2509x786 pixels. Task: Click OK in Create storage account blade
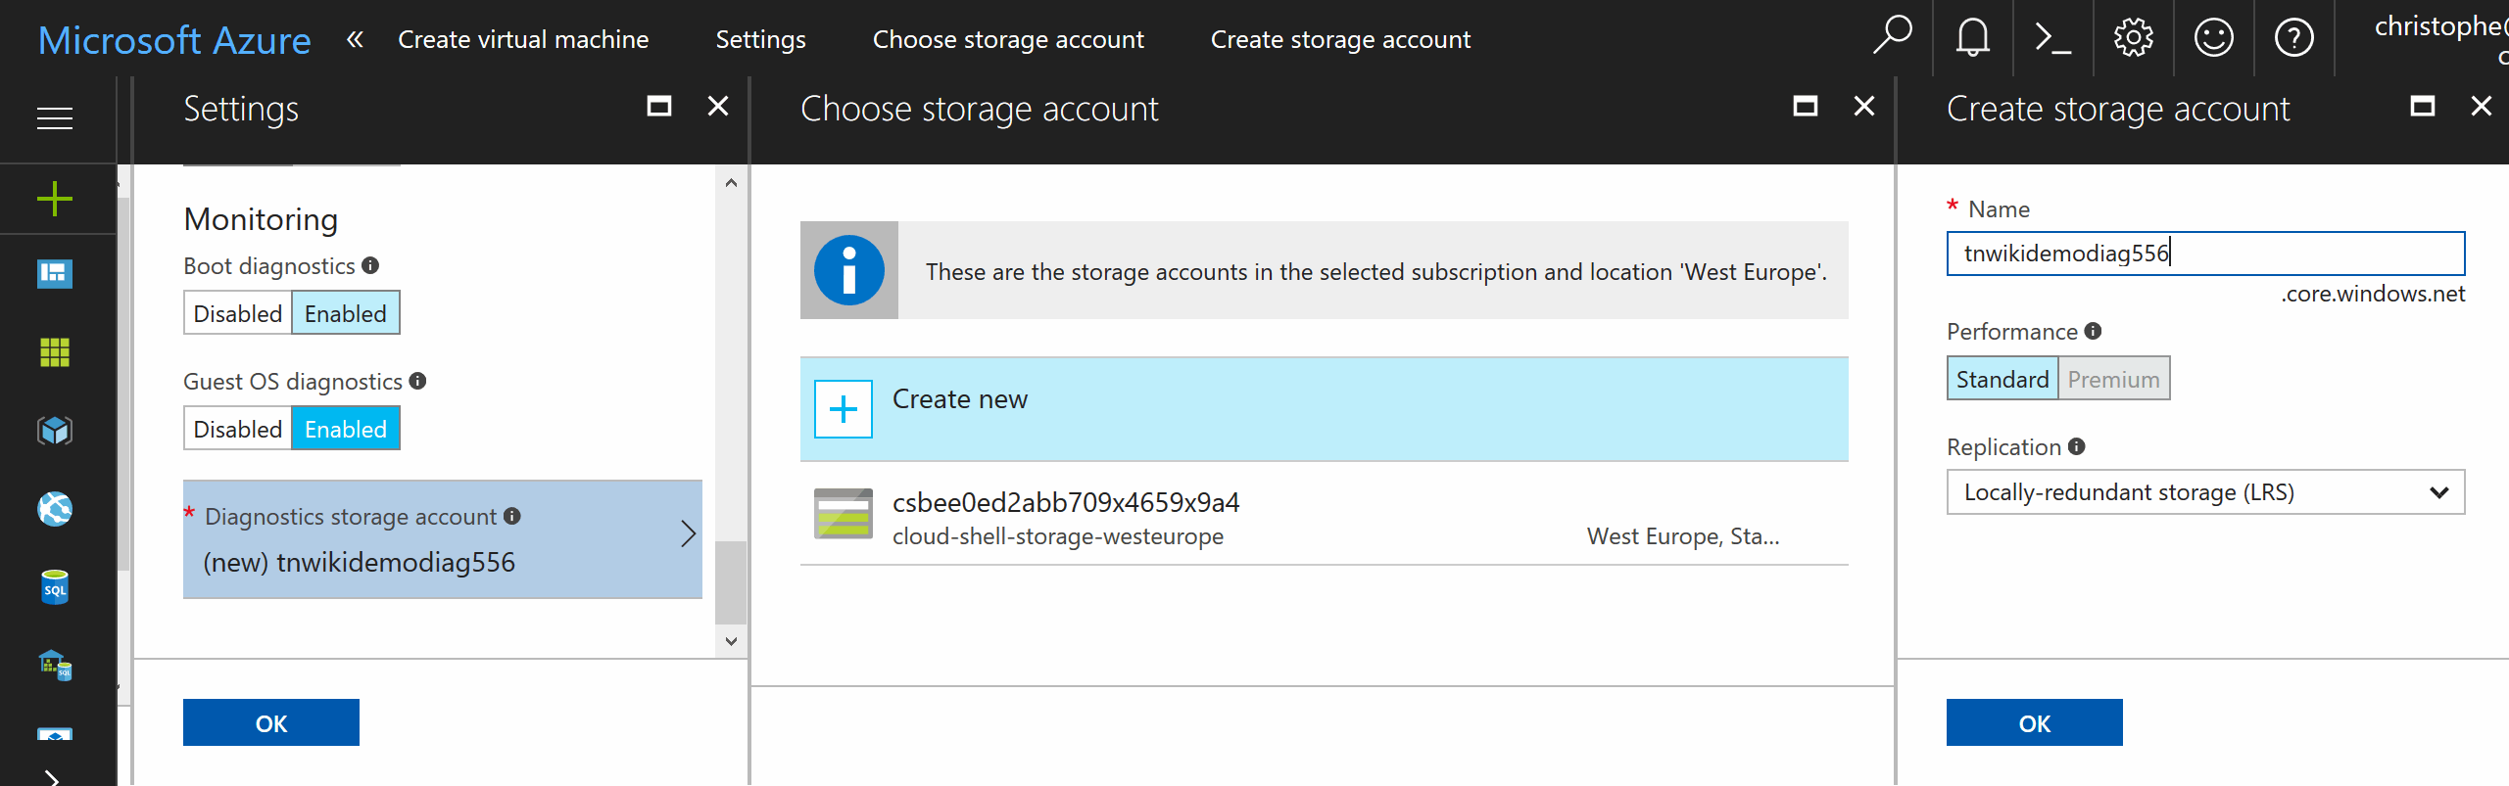2035,722
